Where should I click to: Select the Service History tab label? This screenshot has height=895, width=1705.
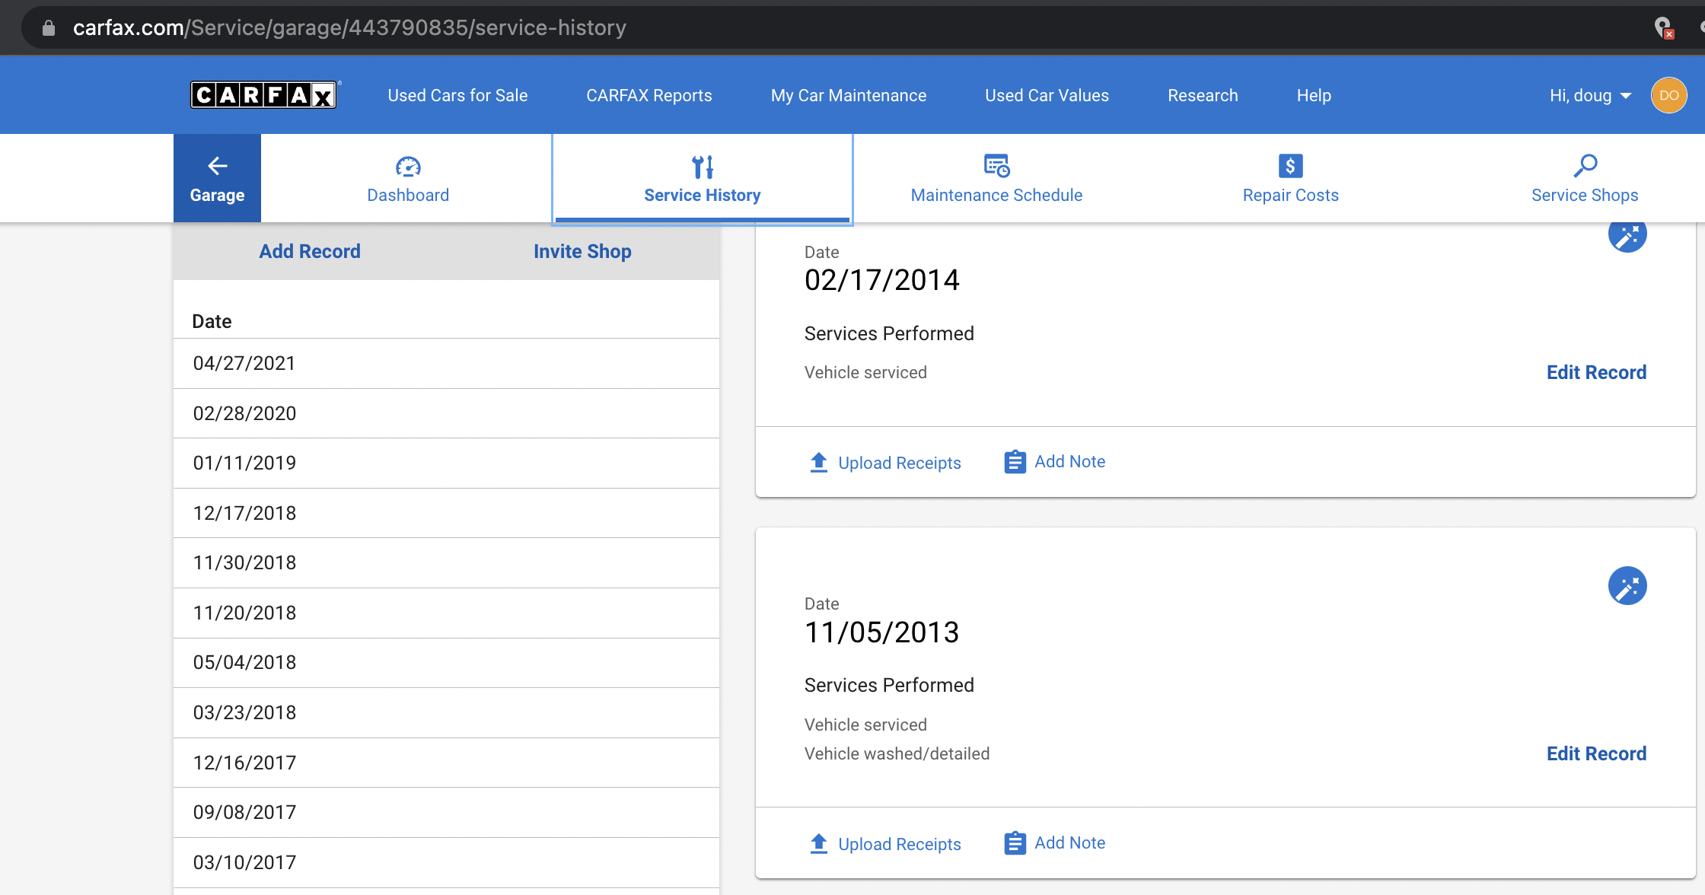point(703,196)
